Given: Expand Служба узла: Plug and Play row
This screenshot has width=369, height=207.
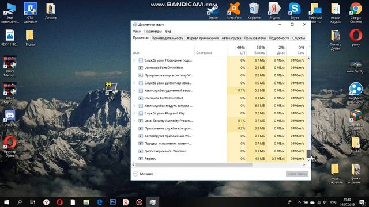Looking at the screenshot, I should [x=134, y=113].
